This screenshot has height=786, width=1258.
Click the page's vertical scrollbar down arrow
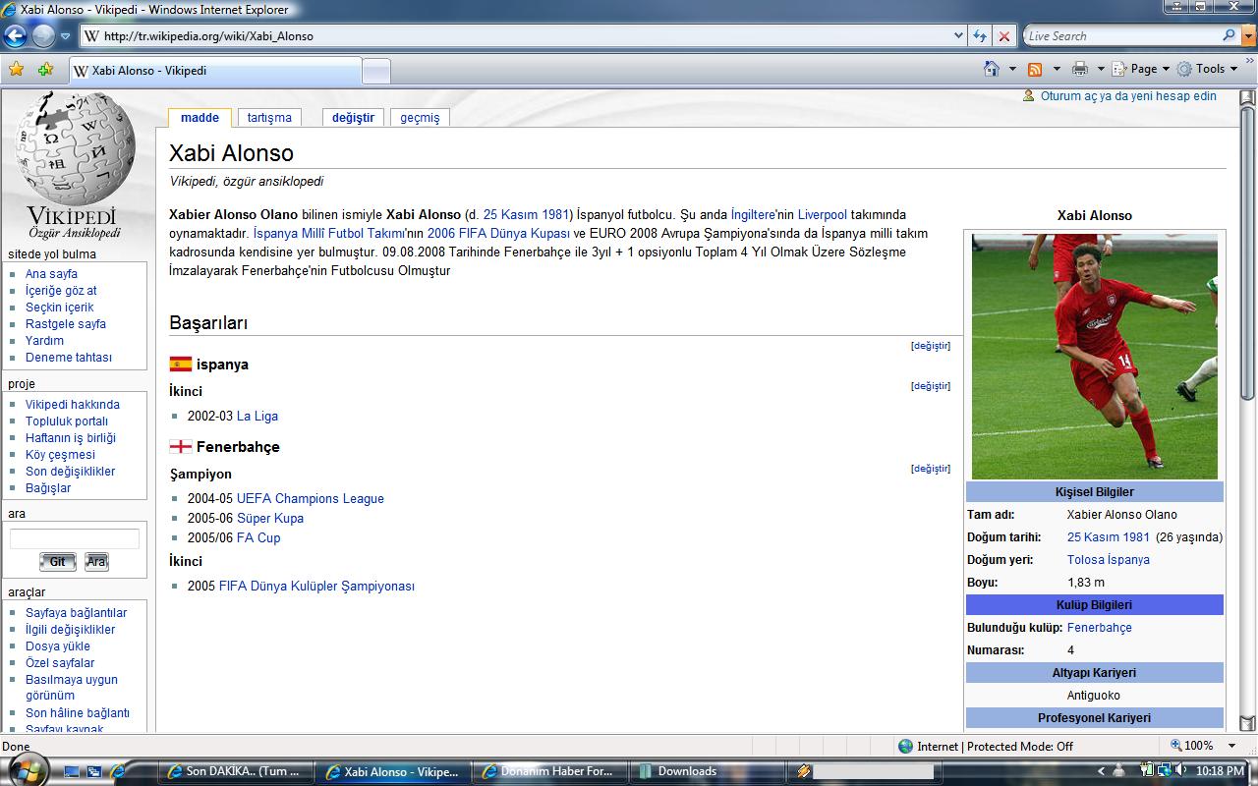(x=1247, y=723)
